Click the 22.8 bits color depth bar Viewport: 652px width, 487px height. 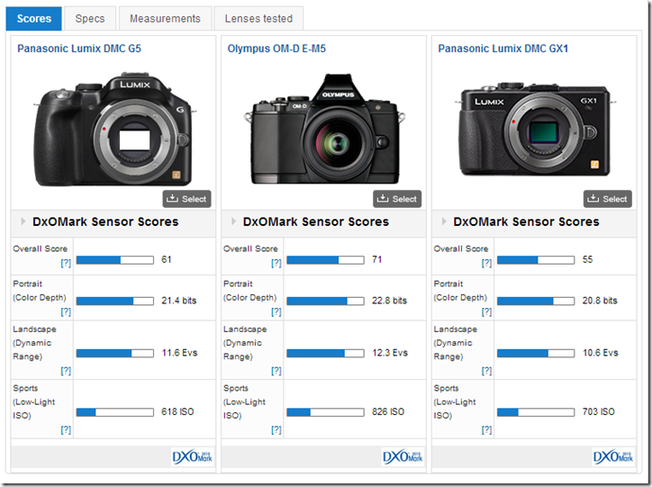click(x=326, y=301)
